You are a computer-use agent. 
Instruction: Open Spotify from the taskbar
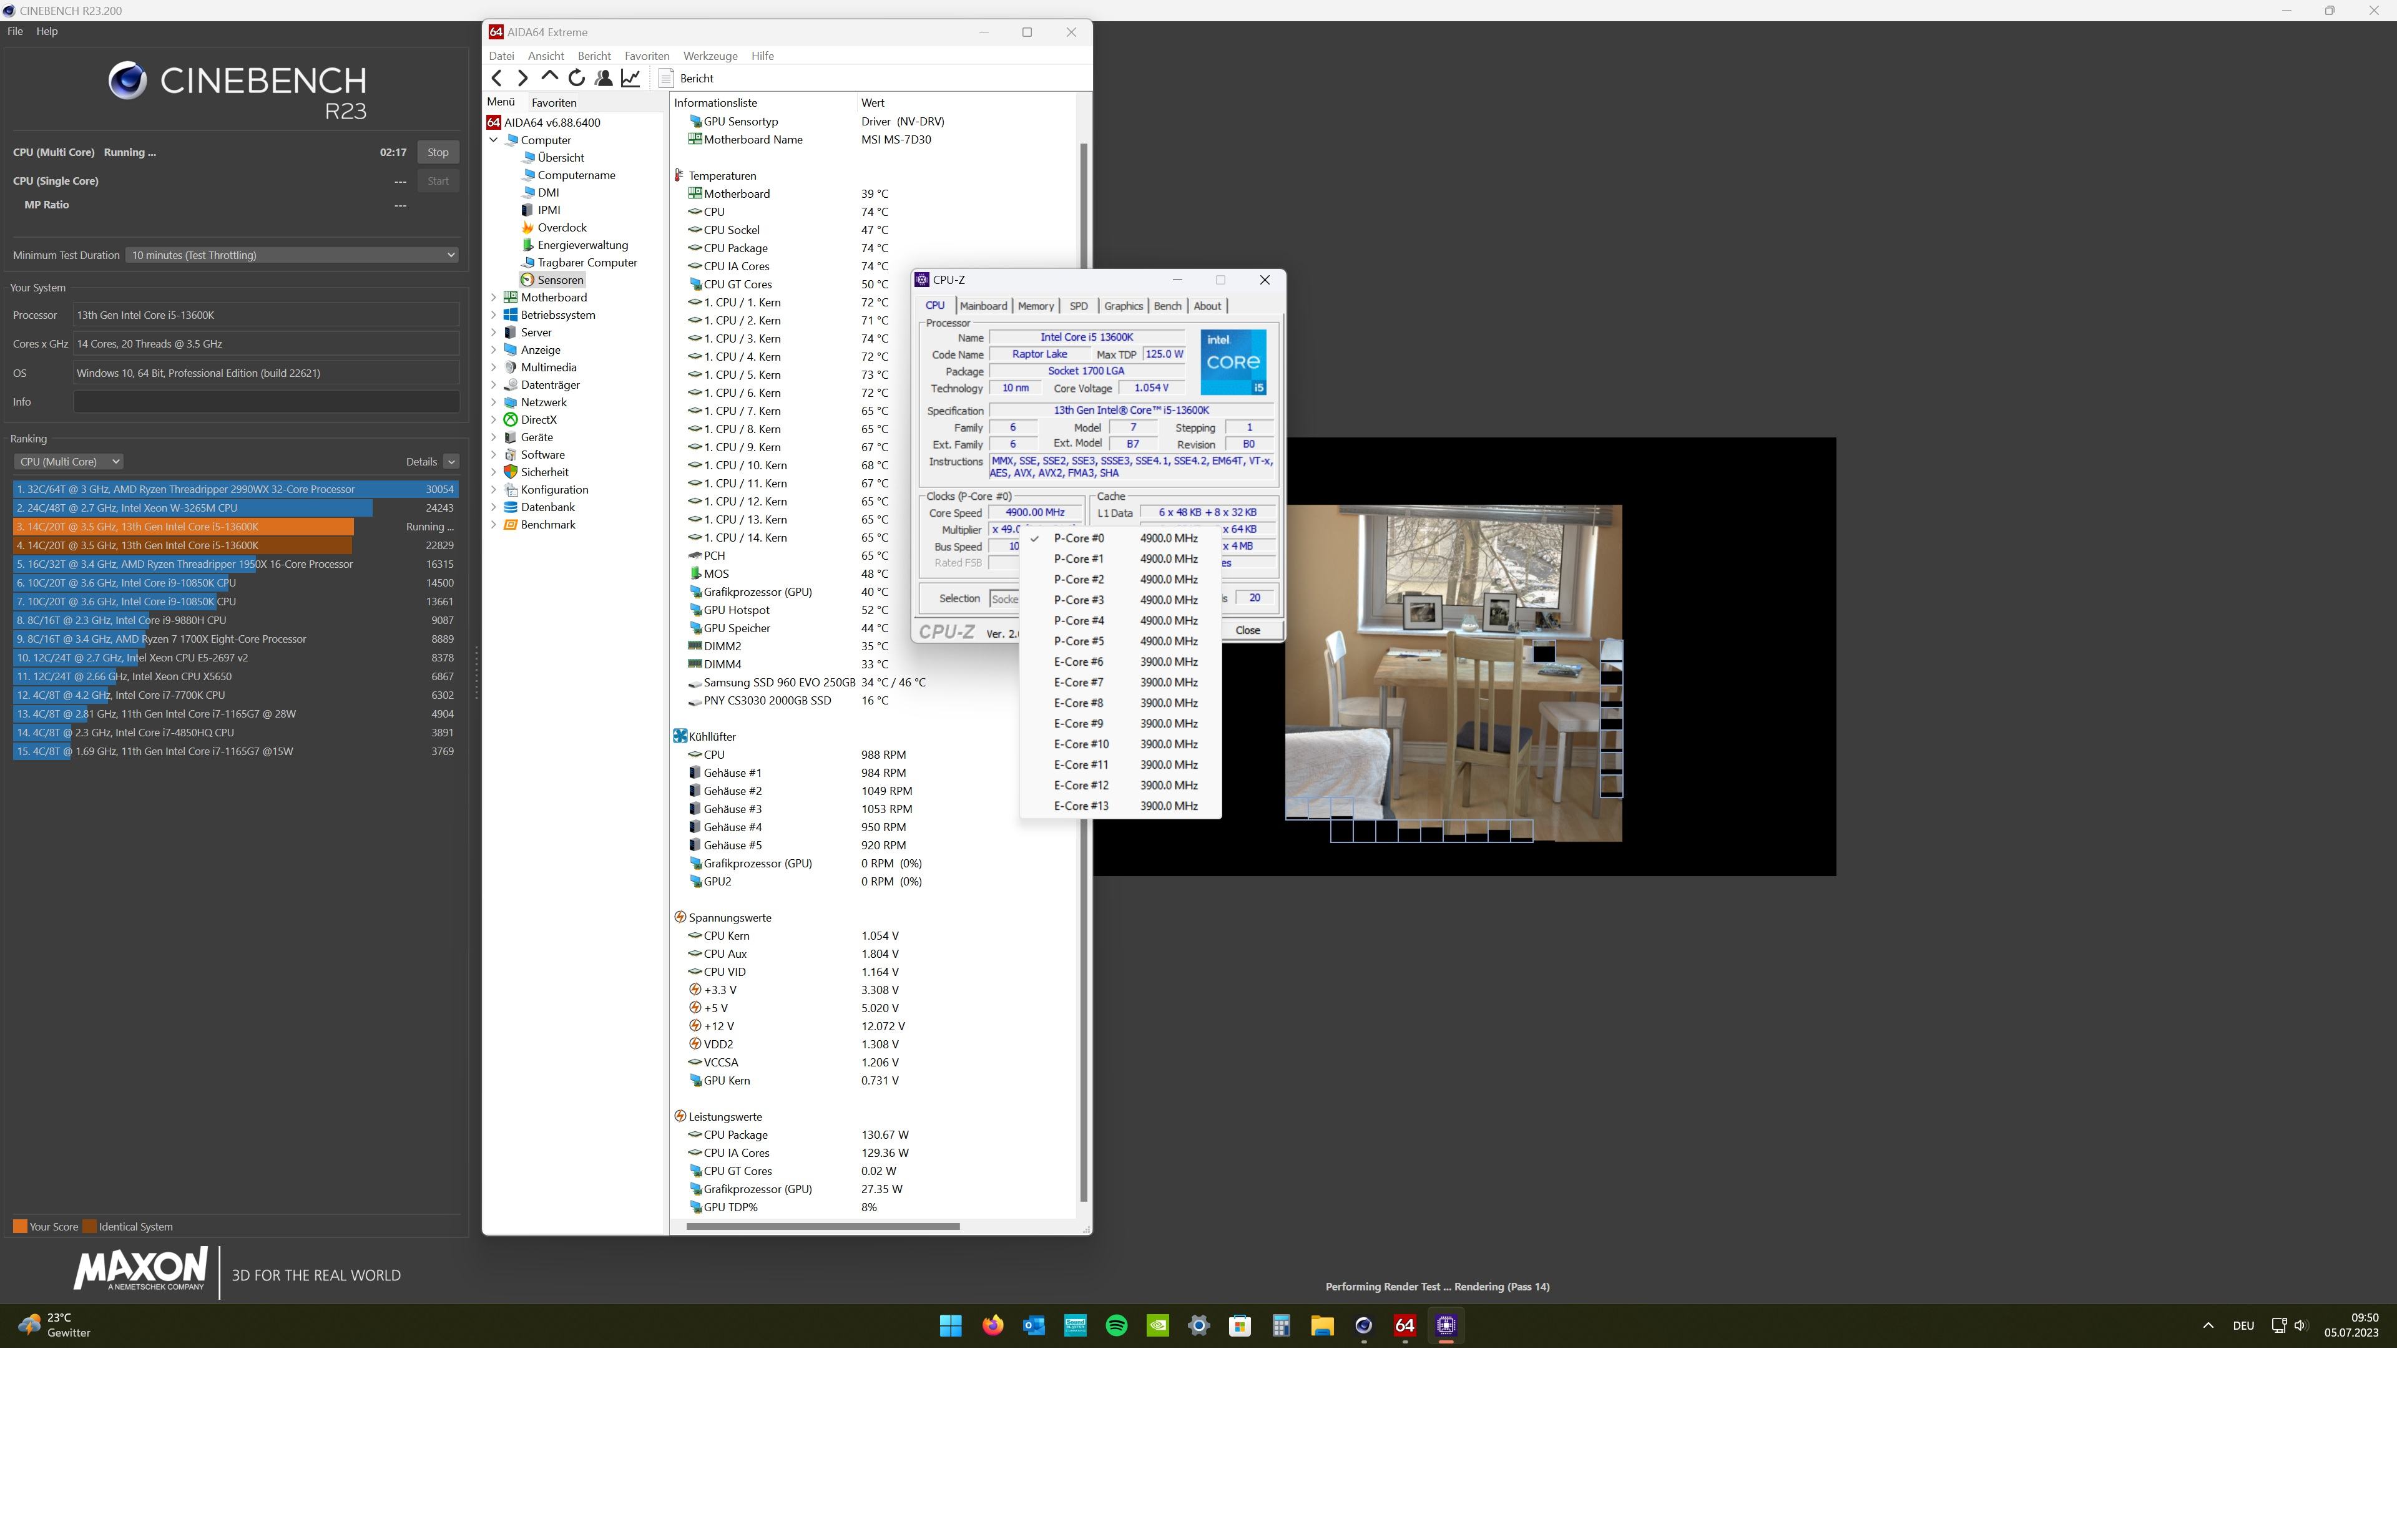coord(1117,1325)
